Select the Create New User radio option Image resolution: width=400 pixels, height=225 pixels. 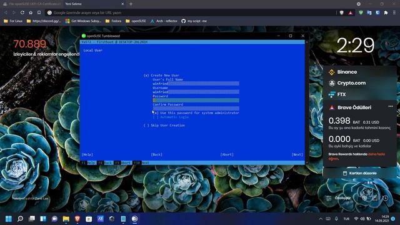pyautogui.click(x=161, y=75)
